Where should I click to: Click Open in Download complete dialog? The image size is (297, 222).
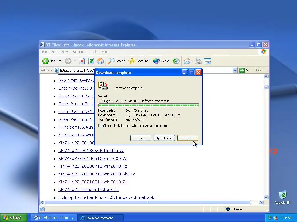click(x=141, y=138)
